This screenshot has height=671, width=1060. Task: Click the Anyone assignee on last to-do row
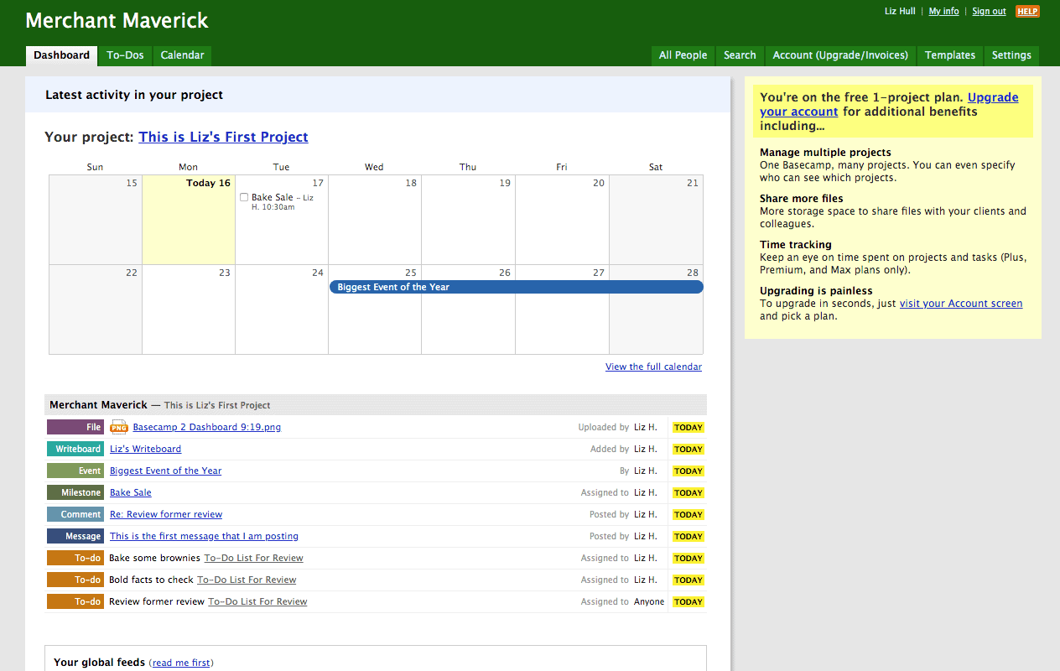[649, 601]
